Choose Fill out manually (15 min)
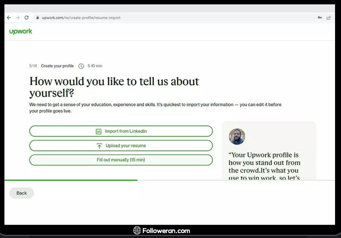This screenshot has height=238, width=341. pyautogui.click(x=121, y=160)
